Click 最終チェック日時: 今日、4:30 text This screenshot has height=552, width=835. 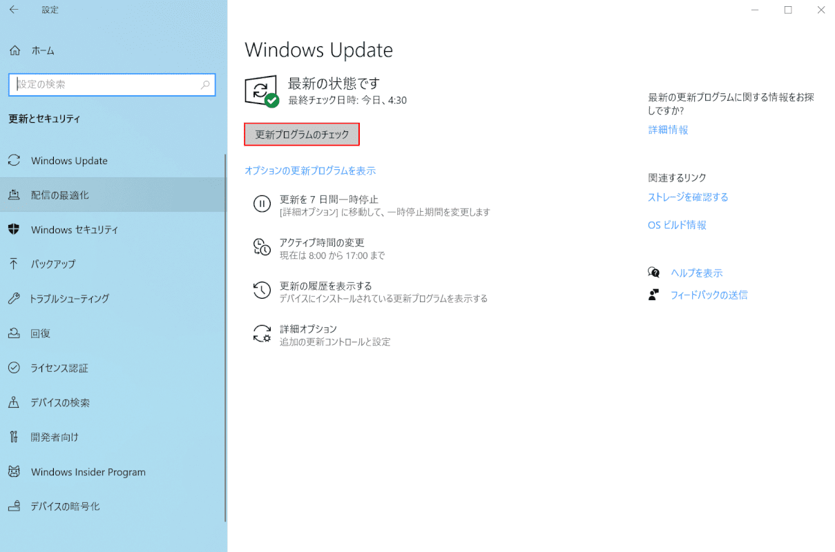(347, 100)
